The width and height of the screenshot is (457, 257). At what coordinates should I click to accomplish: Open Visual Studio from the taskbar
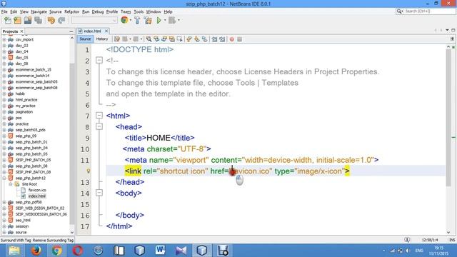click(181, 251)
